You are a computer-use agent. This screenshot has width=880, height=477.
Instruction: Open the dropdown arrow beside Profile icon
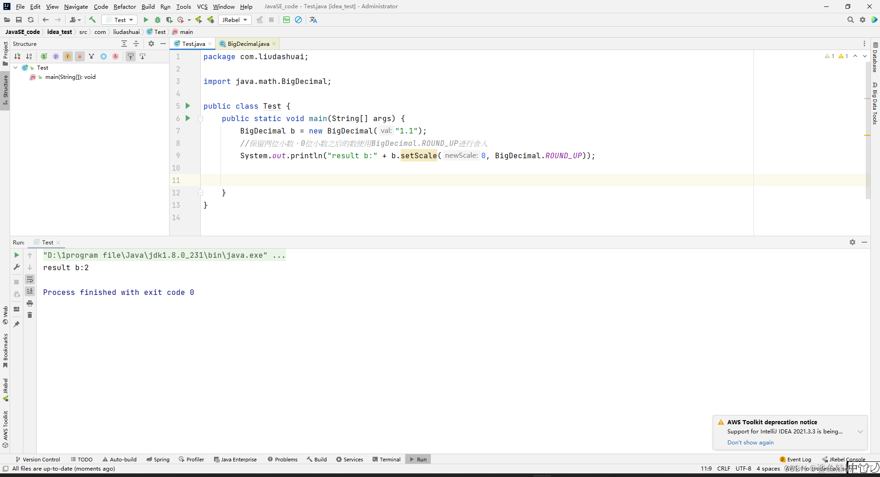[x=189, y=20]
